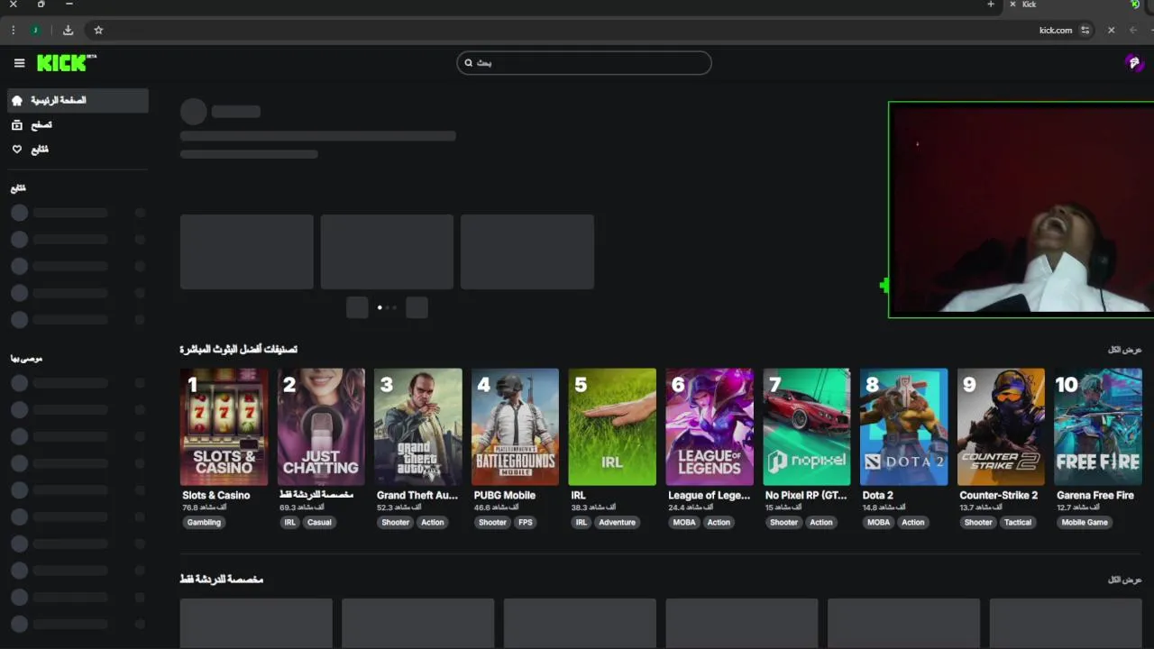Image resolution: width=1154 pixels, height=649 pixels.
Task: Click the MOBA tag under League of Legends
Action: (684, 522)
